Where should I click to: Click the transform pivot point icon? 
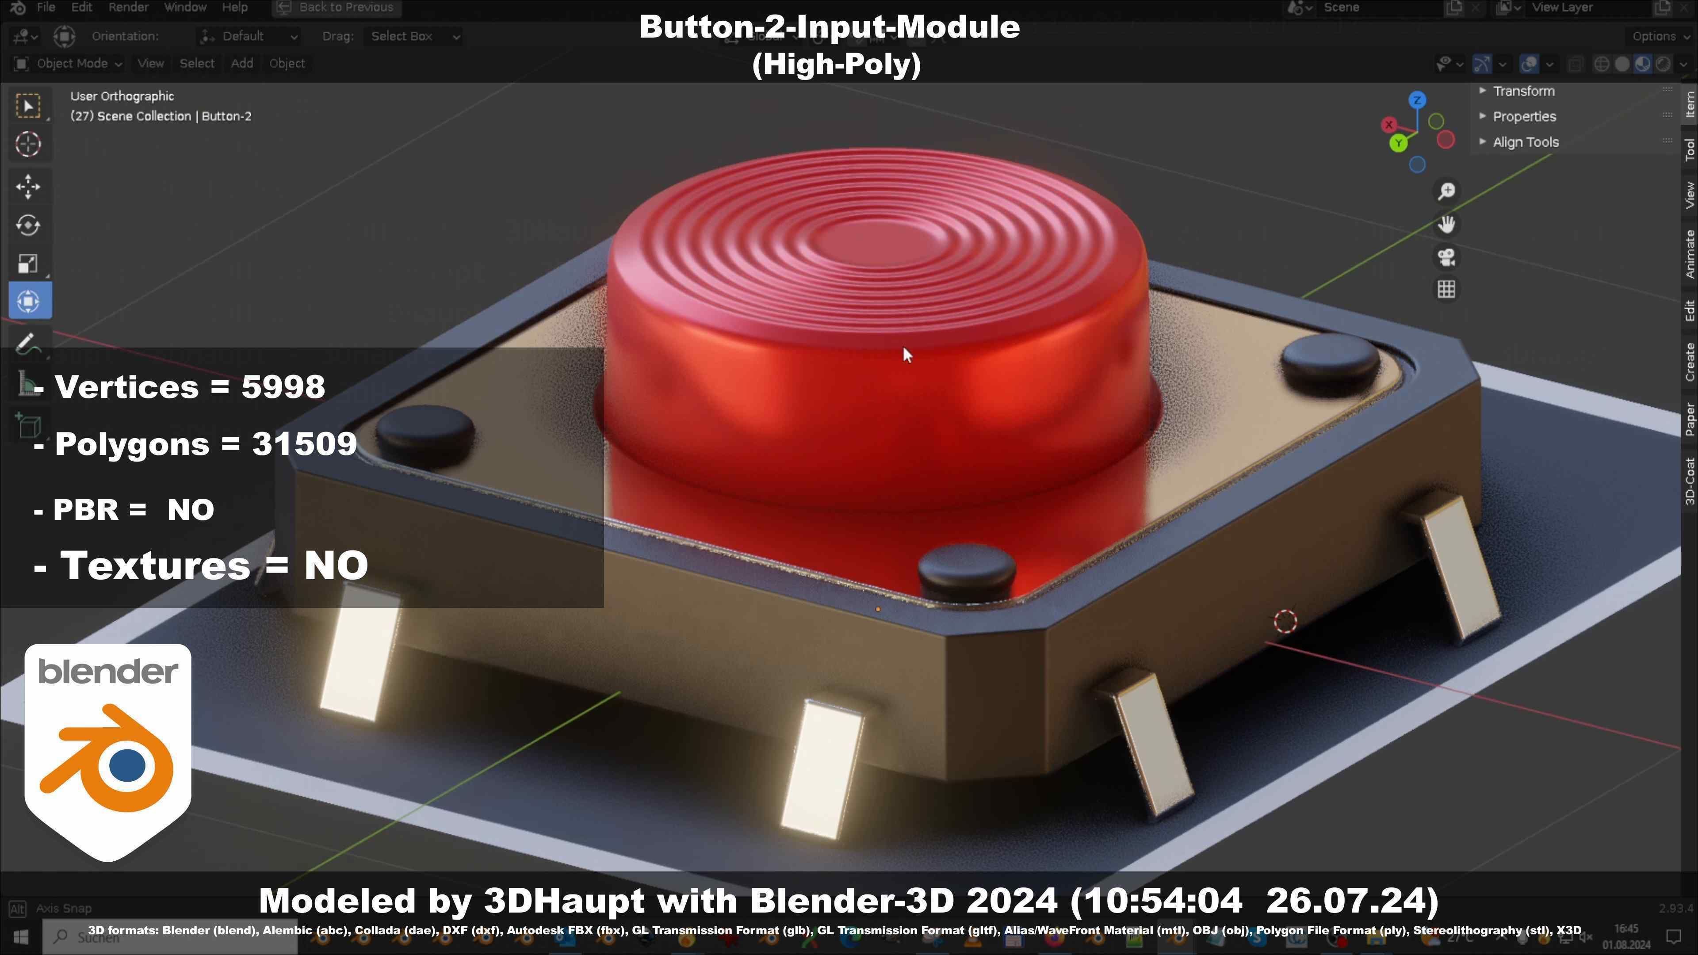click(64, 36)
